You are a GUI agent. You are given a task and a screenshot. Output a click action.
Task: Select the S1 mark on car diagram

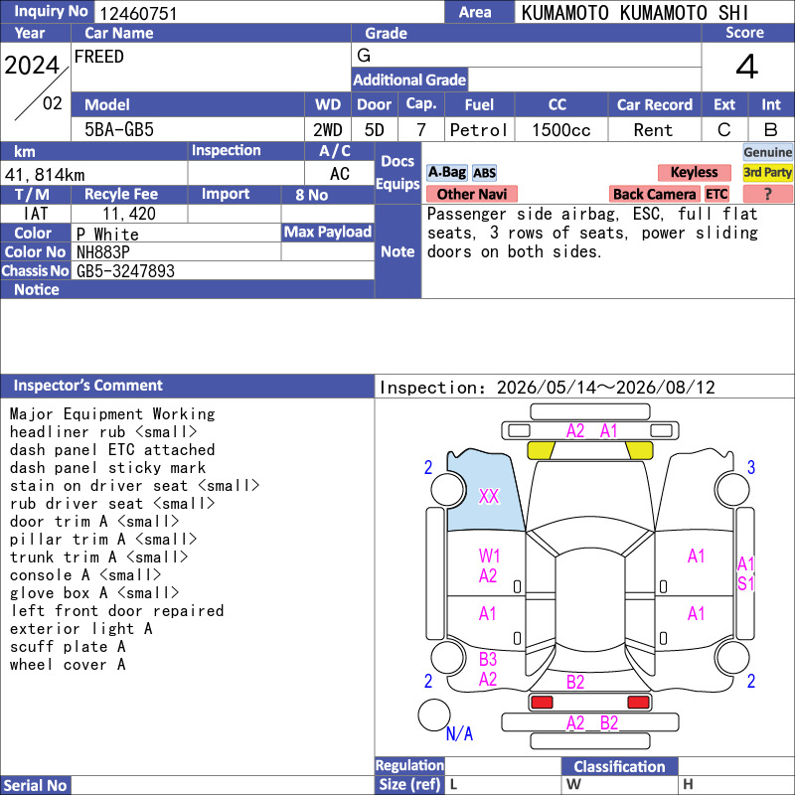click(746, 584)
